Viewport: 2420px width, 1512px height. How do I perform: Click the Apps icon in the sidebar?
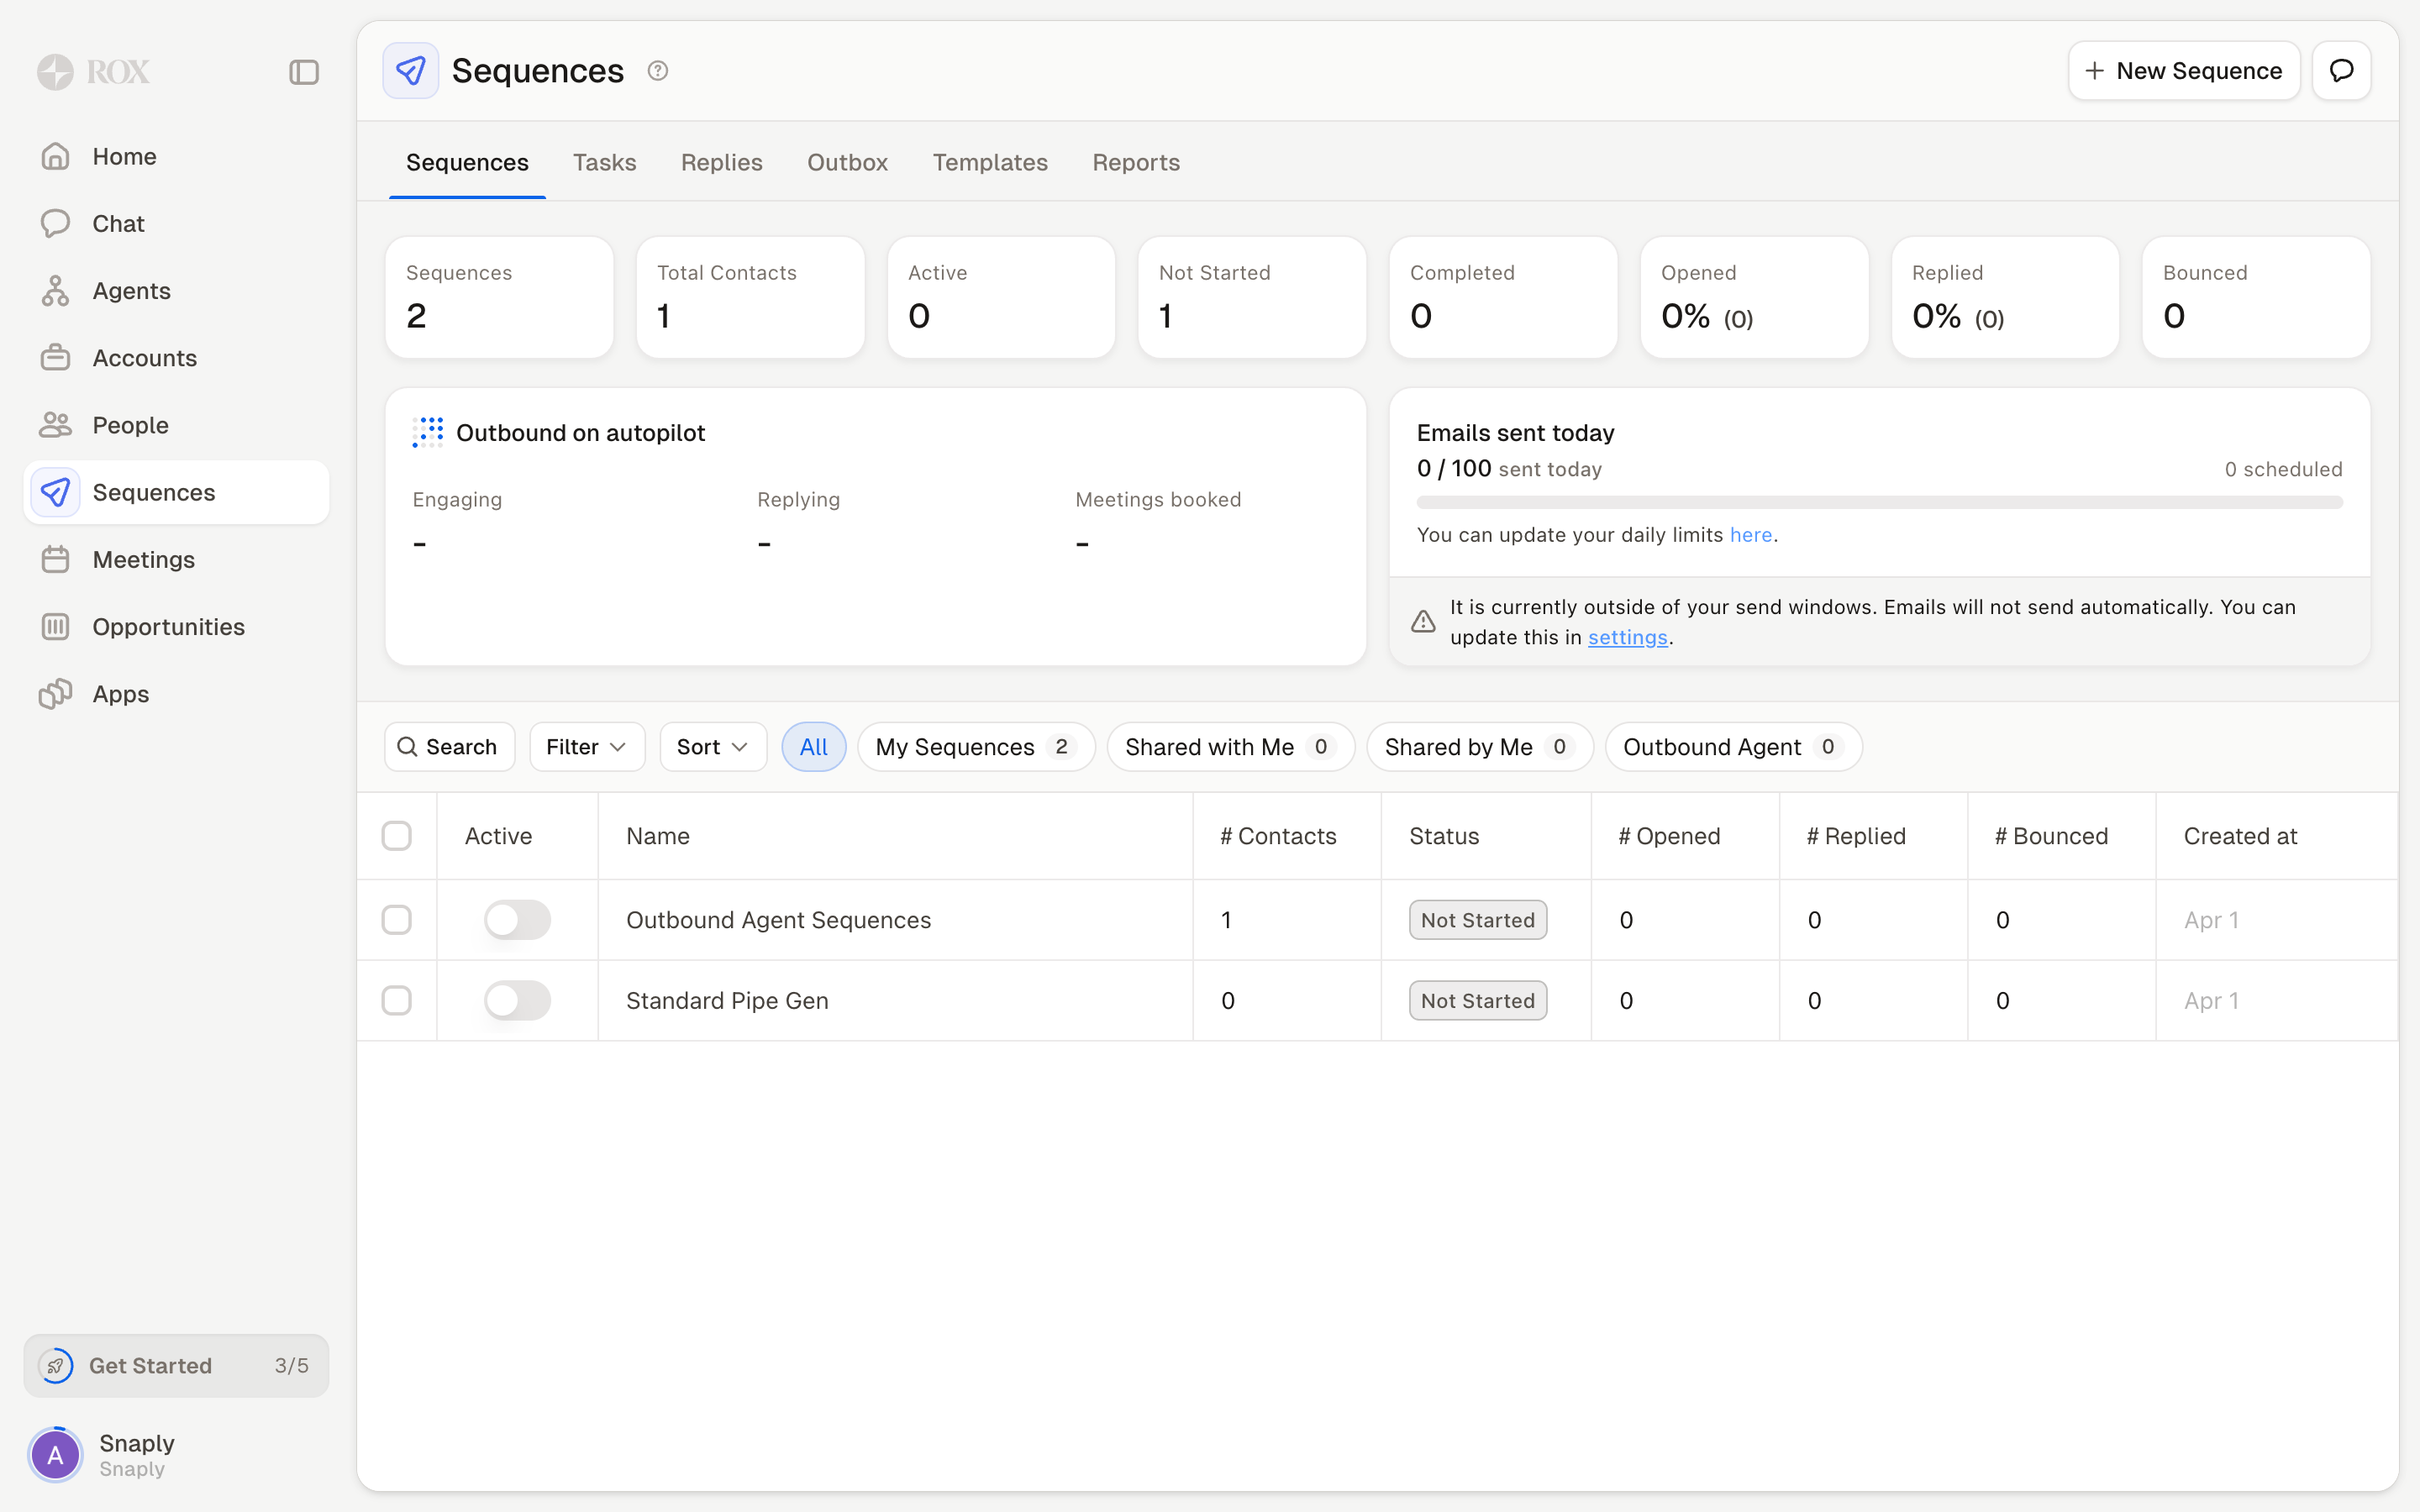tap(56, 694)
